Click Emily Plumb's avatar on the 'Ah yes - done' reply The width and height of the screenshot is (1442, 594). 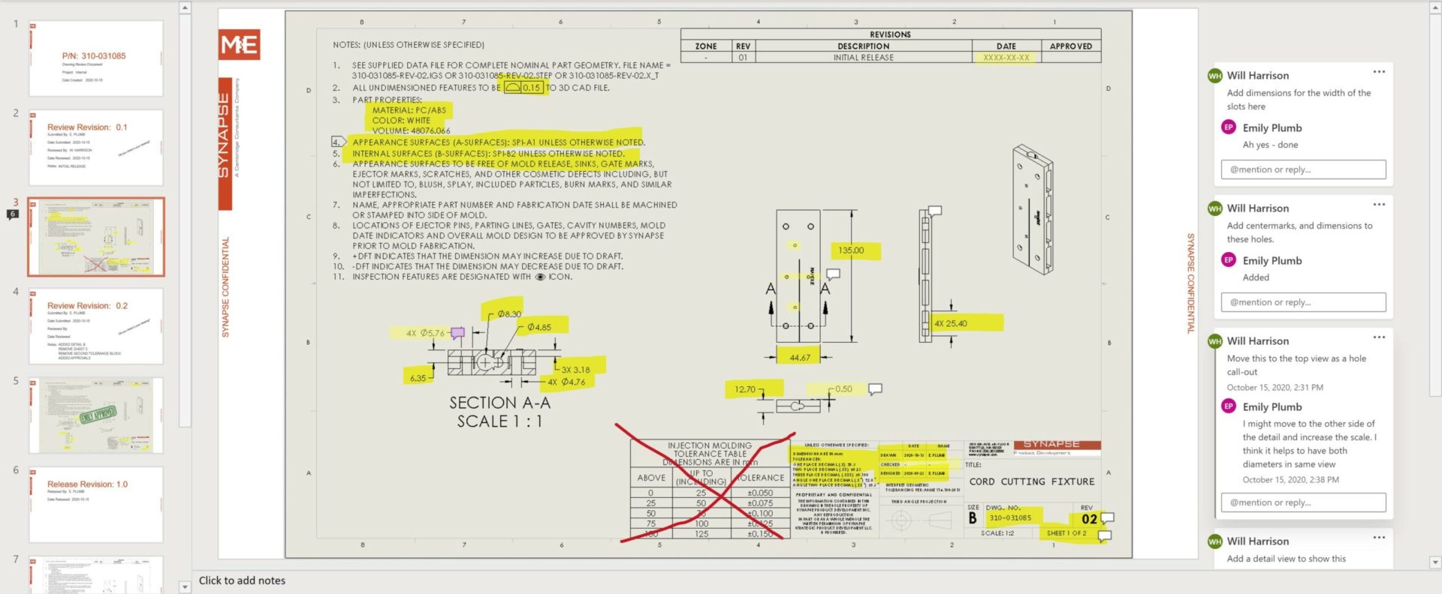pos(1229,127)
